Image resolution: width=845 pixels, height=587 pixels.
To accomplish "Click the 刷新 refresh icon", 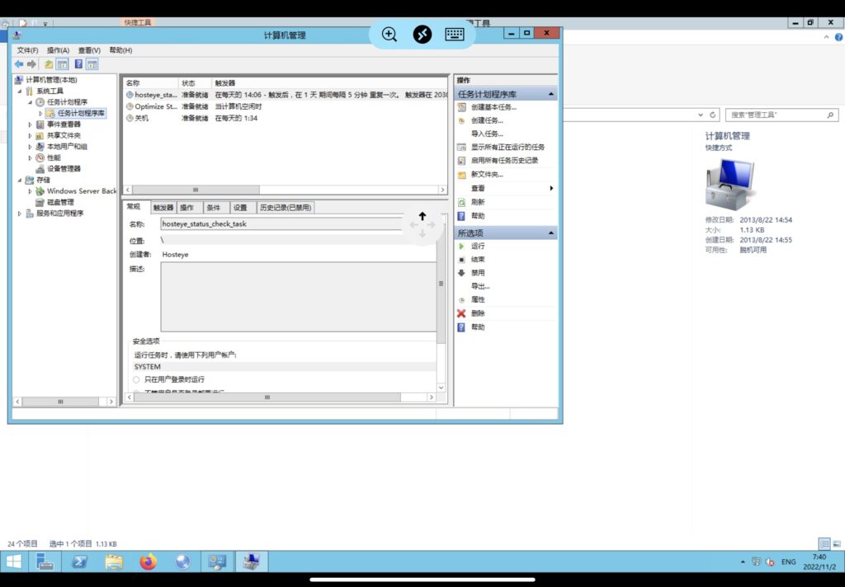I will [x=462, y=202].
